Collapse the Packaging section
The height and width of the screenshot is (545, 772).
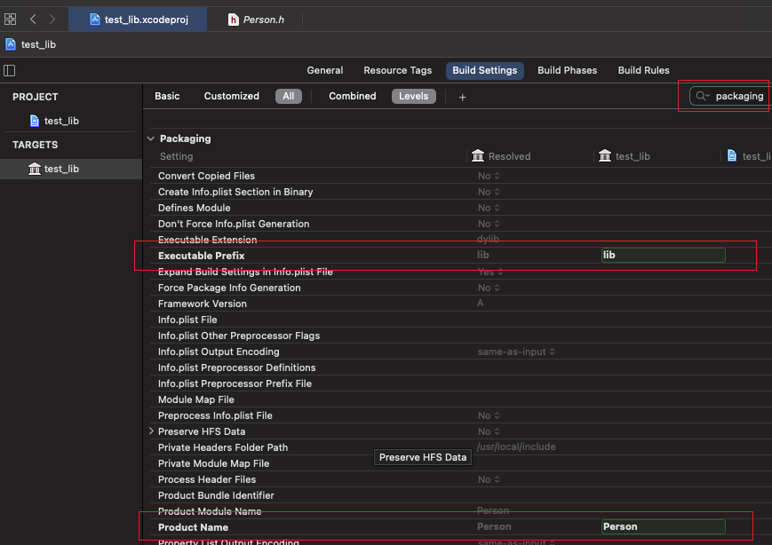pyautogui.click(x=149, y=138)
